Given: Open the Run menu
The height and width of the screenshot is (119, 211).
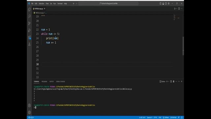Looking at the screenshot, I should 55,4.
